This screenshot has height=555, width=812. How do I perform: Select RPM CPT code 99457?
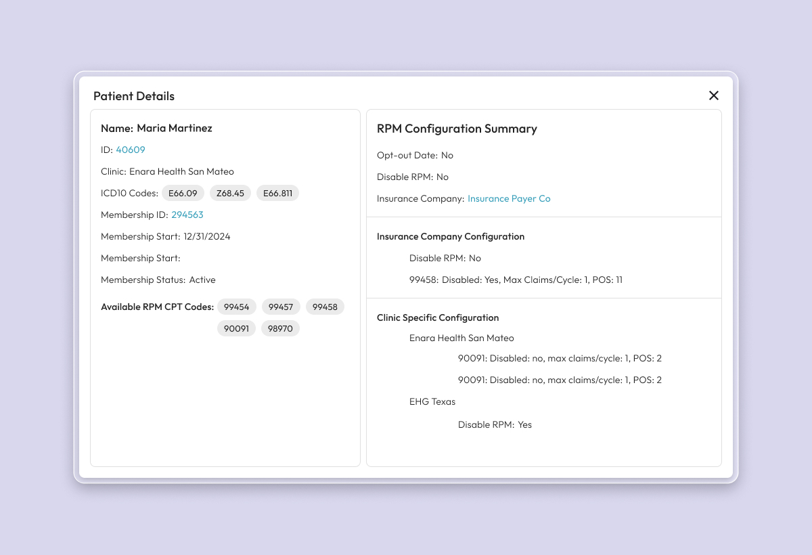(x=281, y=307)
